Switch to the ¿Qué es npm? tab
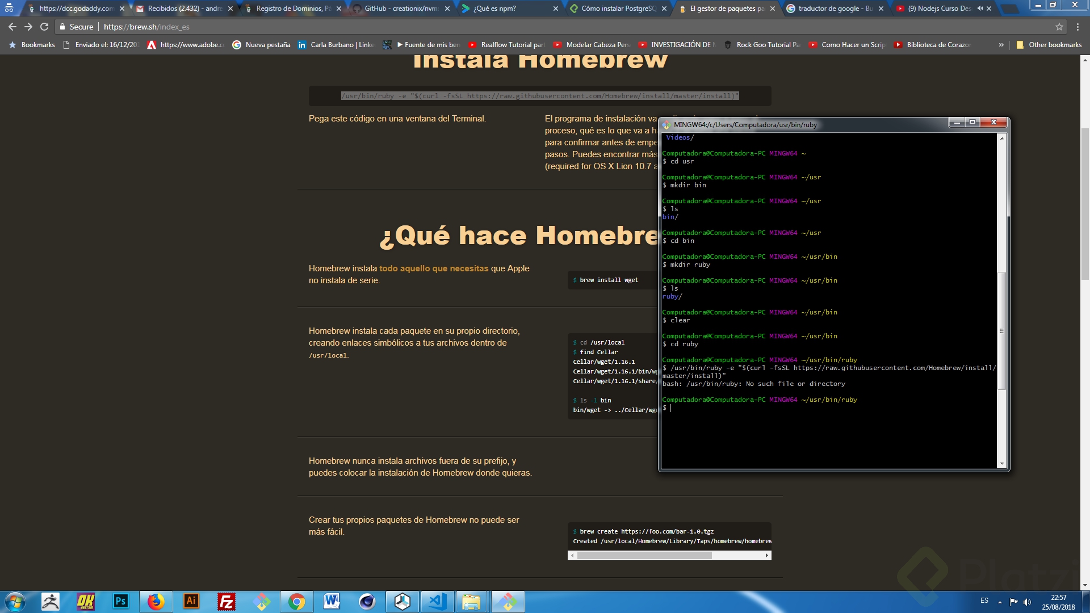This screenshot has height=613, width=1090. (x=510, y=9)
